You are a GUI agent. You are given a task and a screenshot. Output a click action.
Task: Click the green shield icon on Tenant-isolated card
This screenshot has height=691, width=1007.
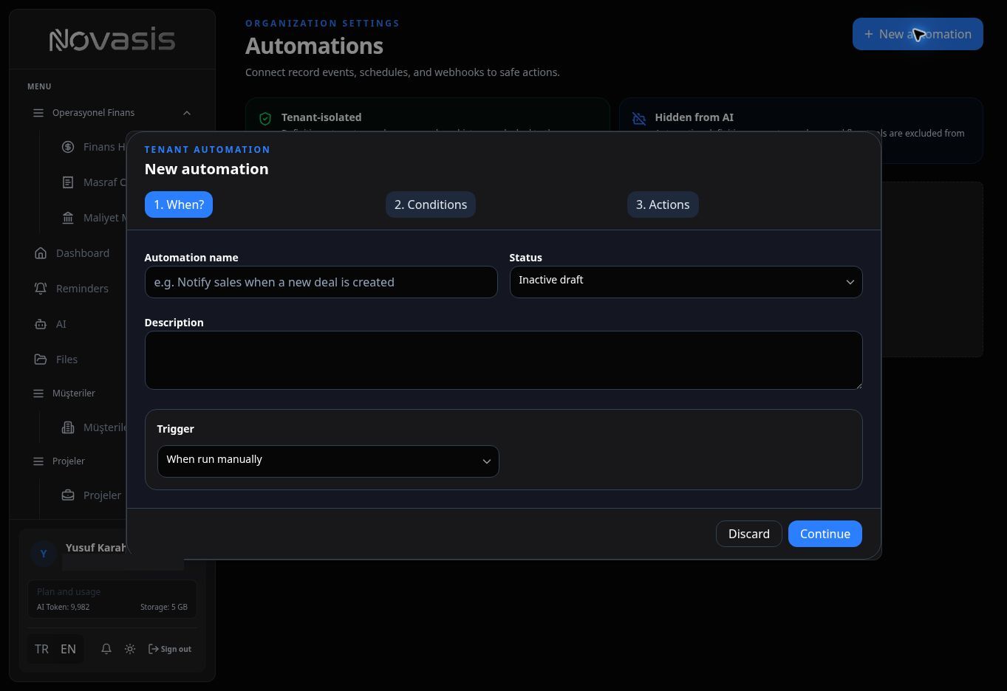265,119
